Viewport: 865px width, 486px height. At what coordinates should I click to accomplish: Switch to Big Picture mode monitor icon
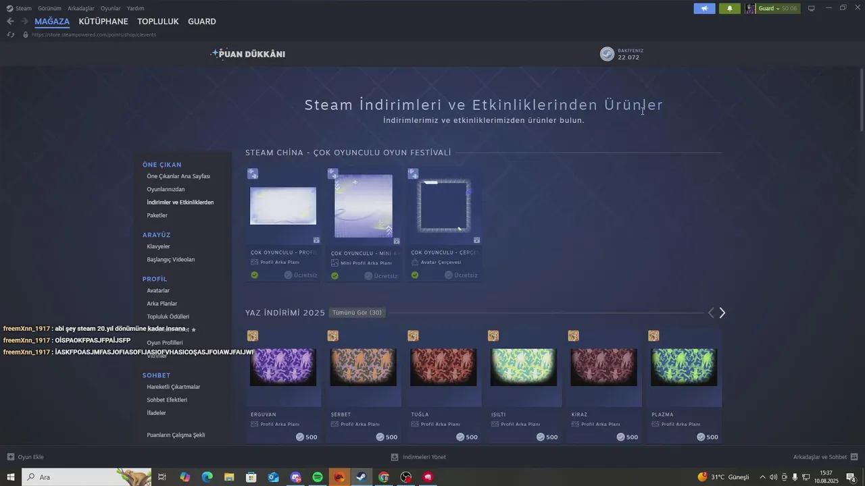[x=812, y=8]
